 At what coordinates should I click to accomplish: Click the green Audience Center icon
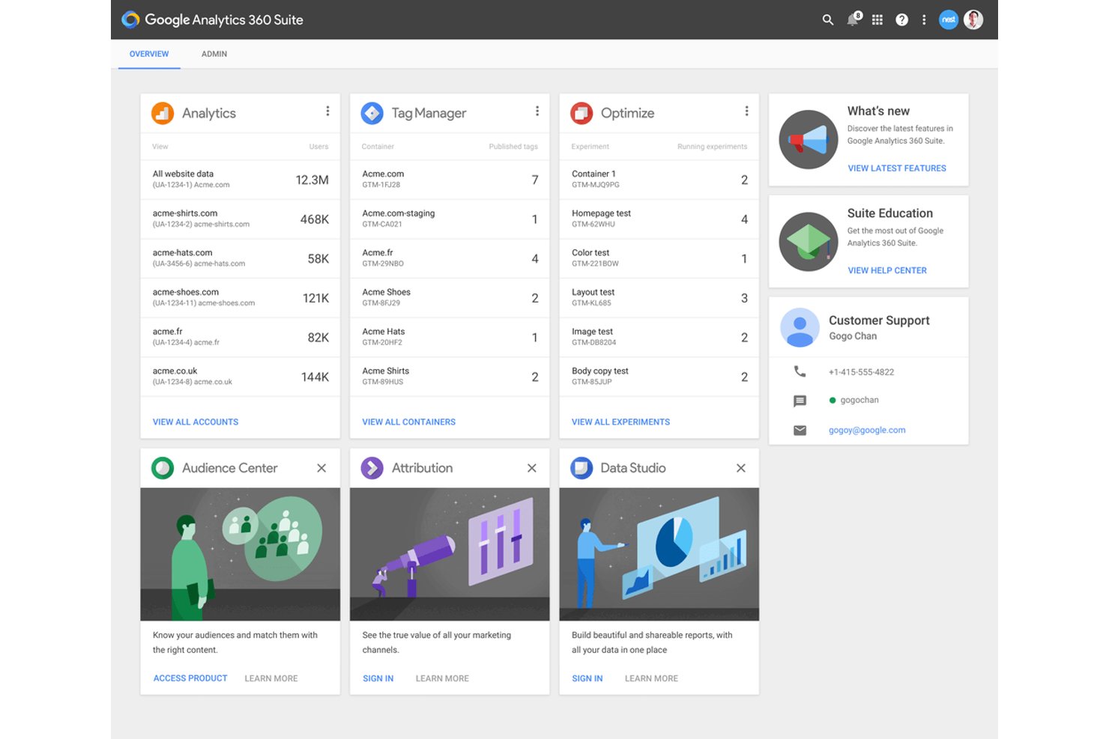[x=163, y=468]
